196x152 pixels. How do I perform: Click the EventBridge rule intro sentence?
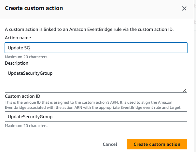[x=89, y=30]
